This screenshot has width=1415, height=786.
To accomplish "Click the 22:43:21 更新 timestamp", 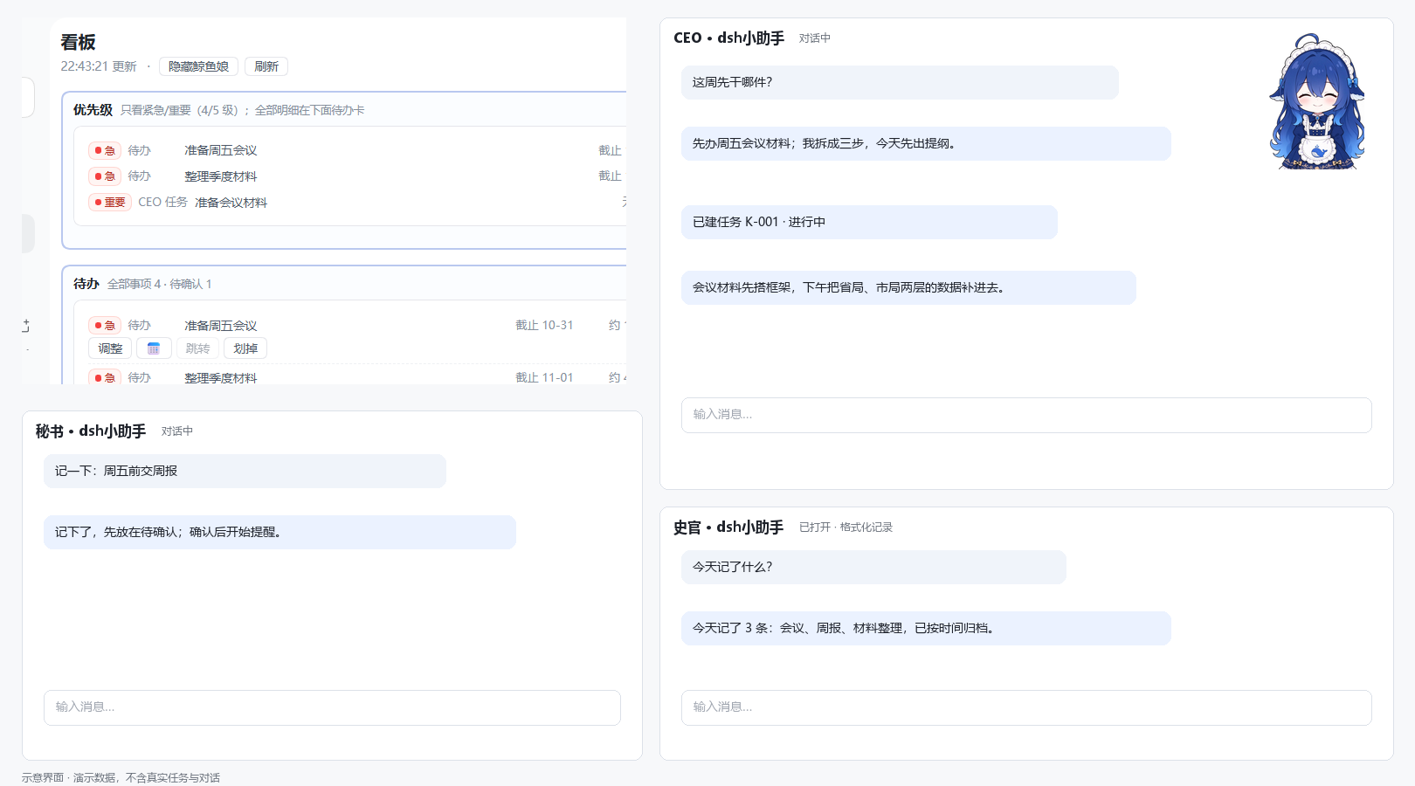I will coord(99,66).
